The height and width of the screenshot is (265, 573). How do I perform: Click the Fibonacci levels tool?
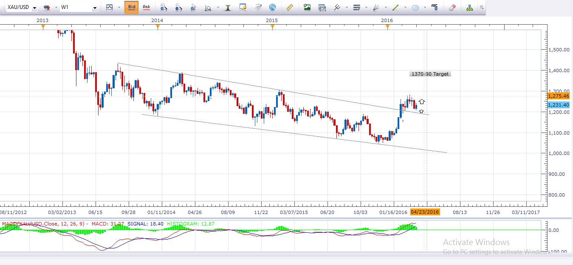click(356, 8)
